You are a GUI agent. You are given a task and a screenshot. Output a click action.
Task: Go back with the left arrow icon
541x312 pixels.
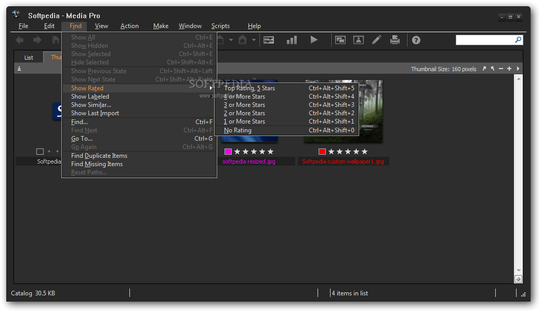click(x=20, y=40)
